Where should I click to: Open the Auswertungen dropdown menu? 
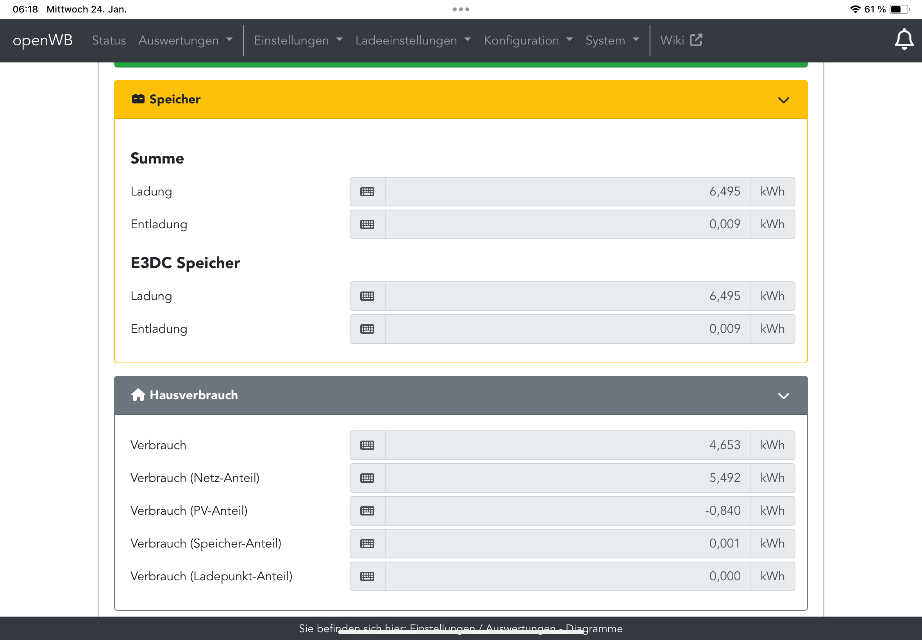point(186,40)
